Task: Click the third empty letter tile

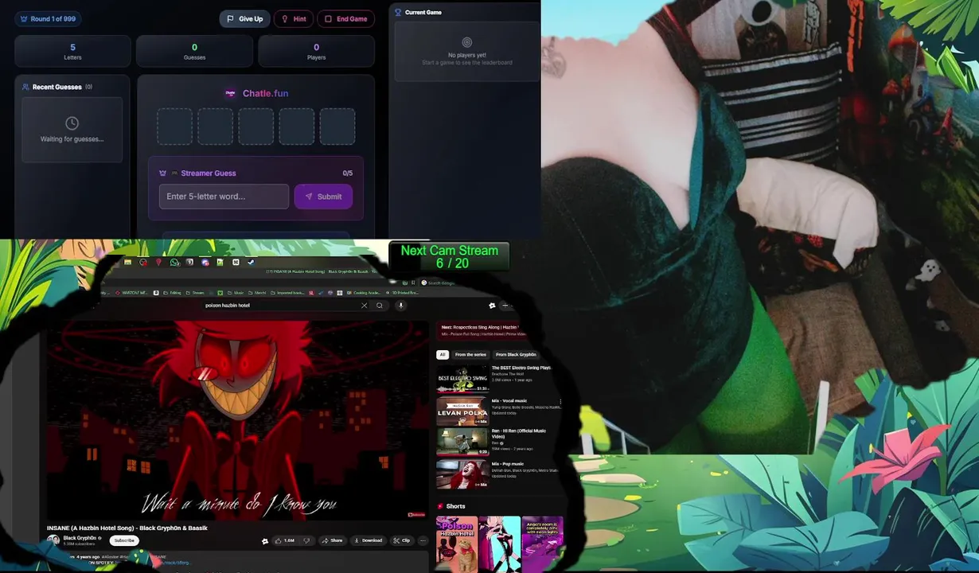Action: click(x=255, y=127)
